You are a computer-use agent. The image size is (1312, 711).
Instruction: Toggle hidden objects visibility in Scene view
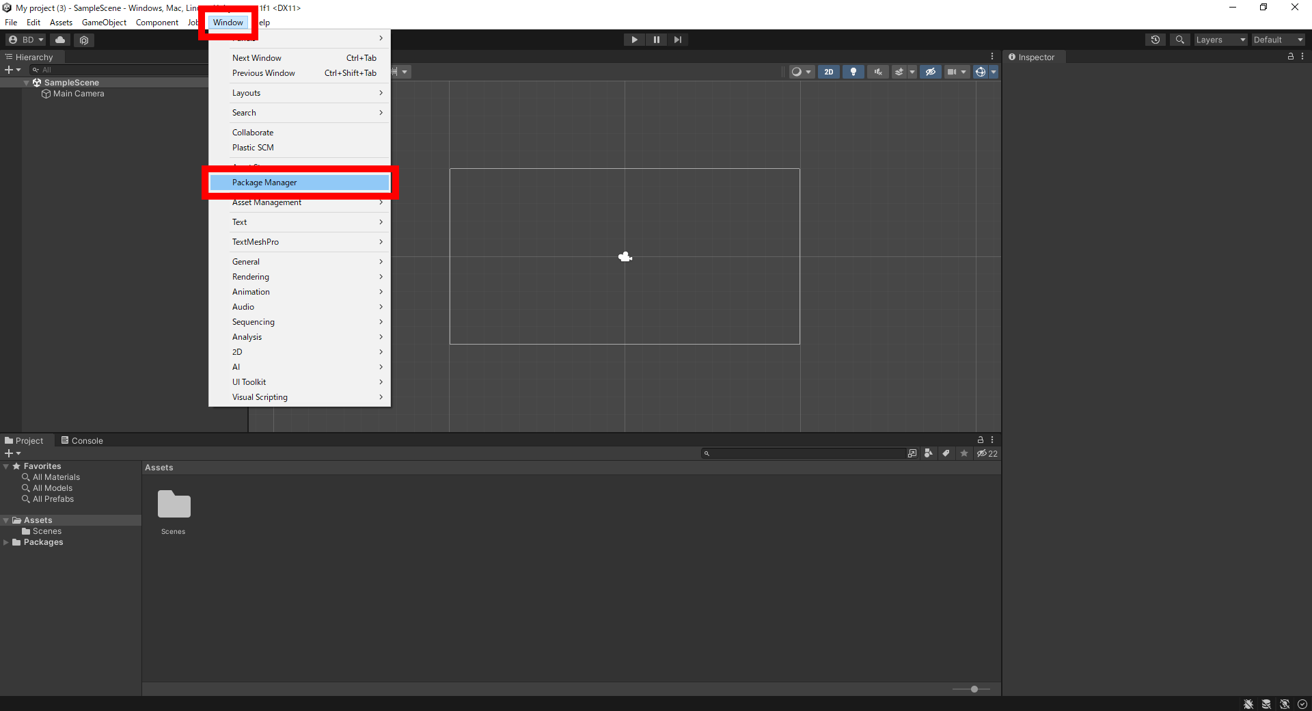tap(931, 72)
